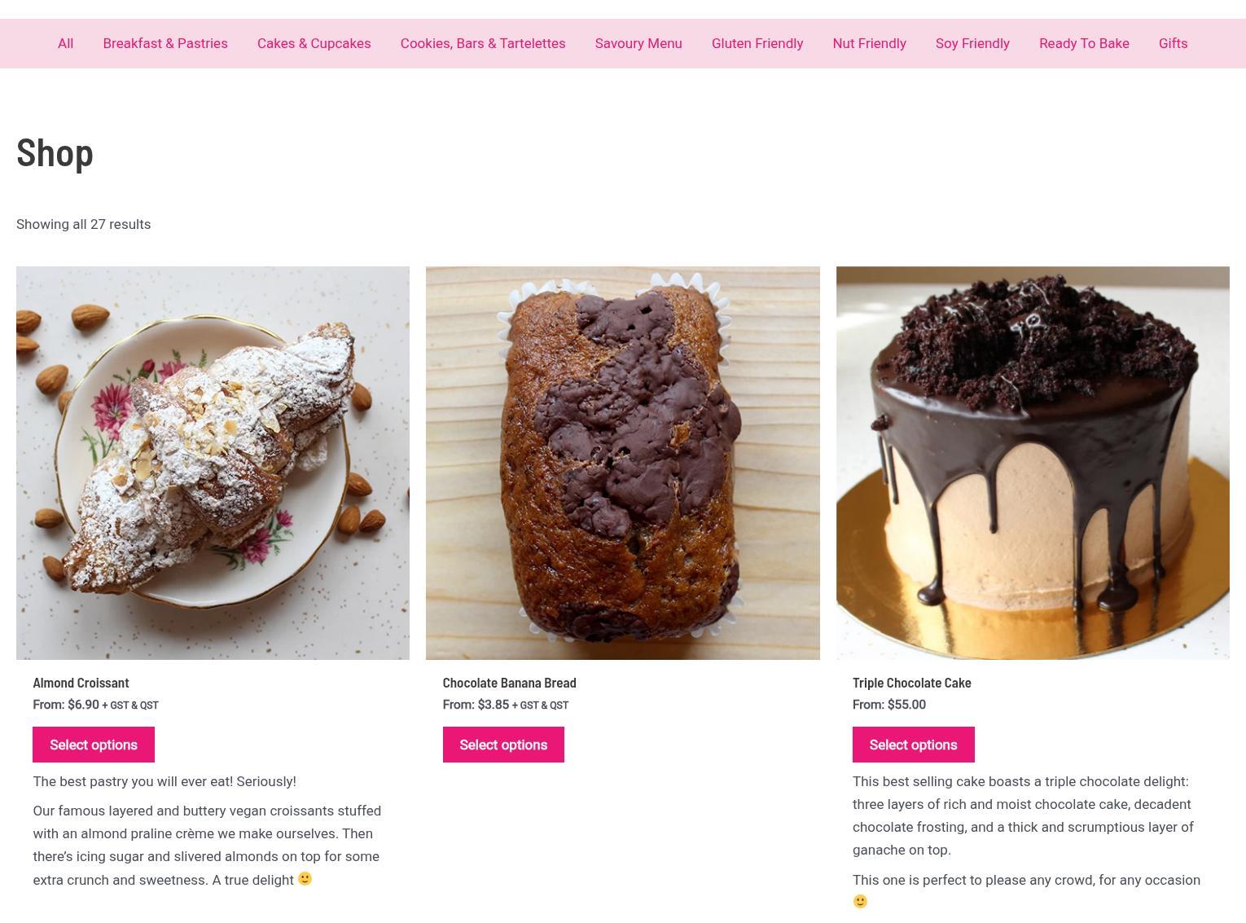Open the Soy Friendly category

pyautogui.click(x=972, y=44)
